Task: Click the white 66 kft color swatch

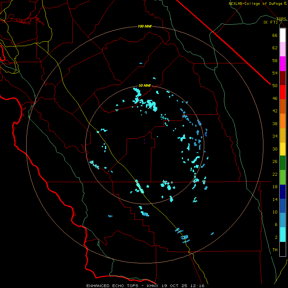Action: tap(283, 35)
